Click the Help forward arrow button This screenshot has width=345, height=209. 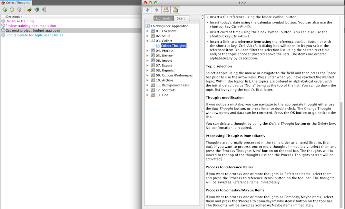point(156,10)
